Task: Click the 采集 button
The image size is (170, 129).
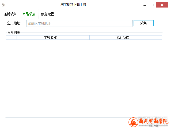Action: 143,23
